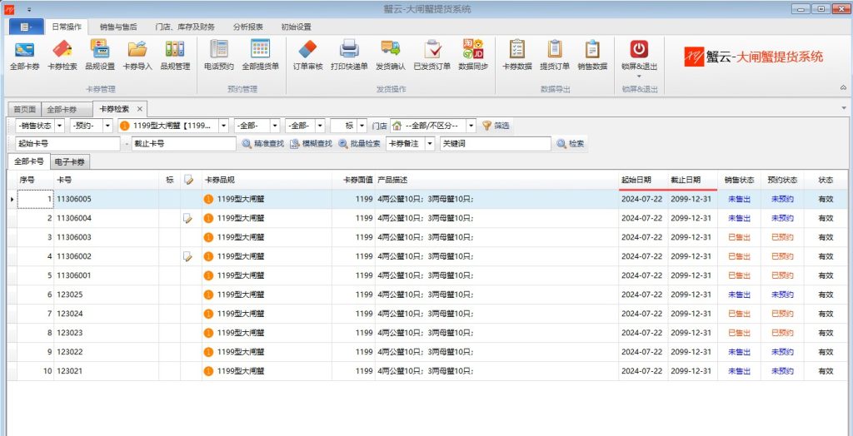
Task: Expand the 卡券备注 dropdown
Action: (x=431, y=144)
